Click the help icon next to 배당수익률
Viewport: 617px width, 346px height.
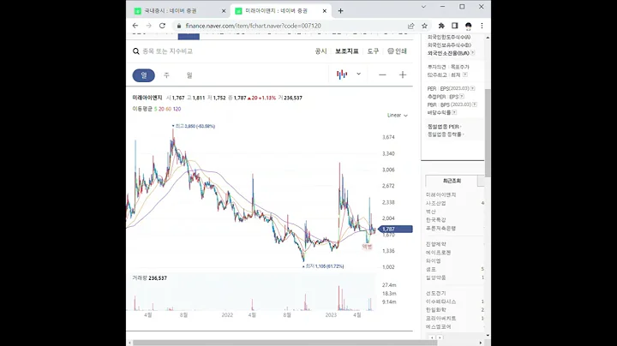(454, 112)
